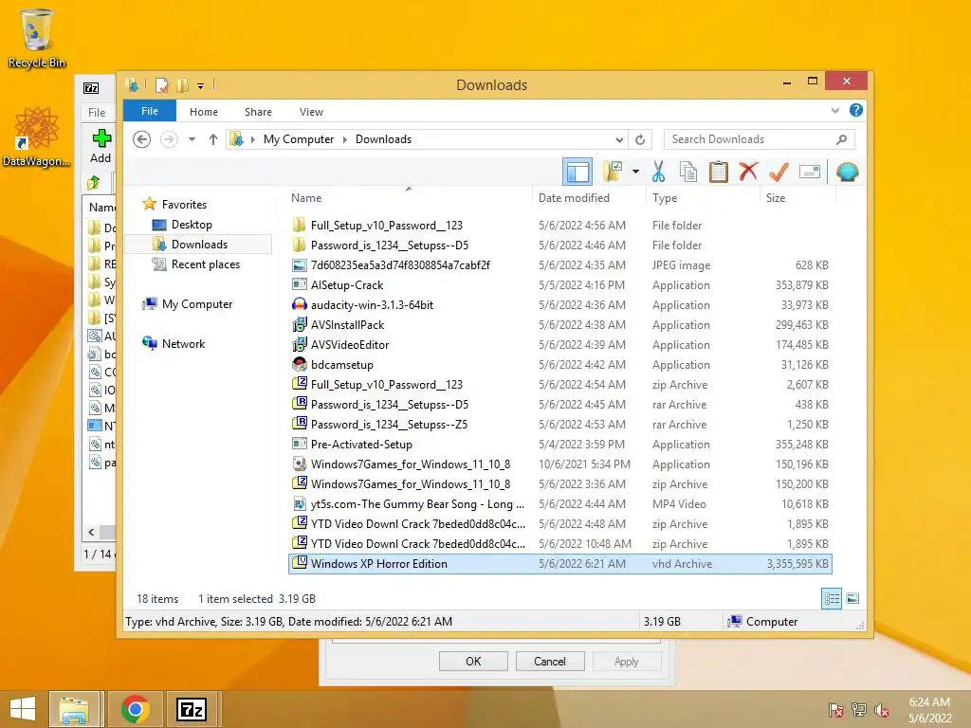Sort by the Name column header
Viewport: 971px width, 728px height.
click(x=306, y=197)
